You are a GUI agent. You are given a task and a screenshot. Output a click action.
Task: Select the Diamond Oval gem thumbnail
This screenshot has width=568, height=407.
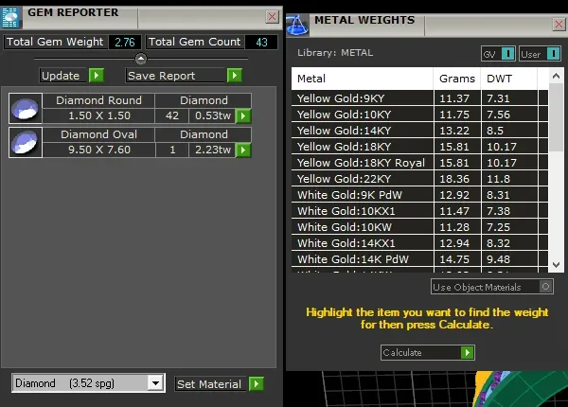coord(26,142)
